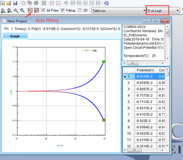This screenshot has width=183, height=160.
Task: Open help via the book icon
Action: (106, 3)
